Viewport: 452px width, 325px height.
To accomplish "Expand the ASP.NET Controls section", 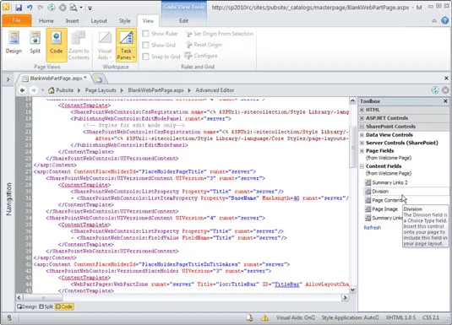I will tap(362, 118).
